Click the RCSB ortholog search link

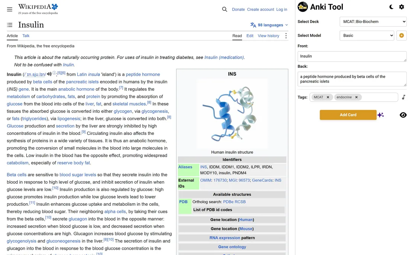coord(240,202)
